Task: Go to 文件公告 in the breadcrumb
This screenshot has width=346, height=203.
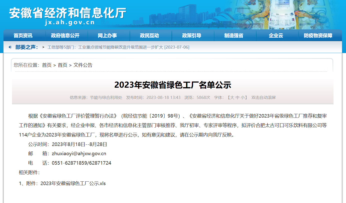Action: [83, 65]
